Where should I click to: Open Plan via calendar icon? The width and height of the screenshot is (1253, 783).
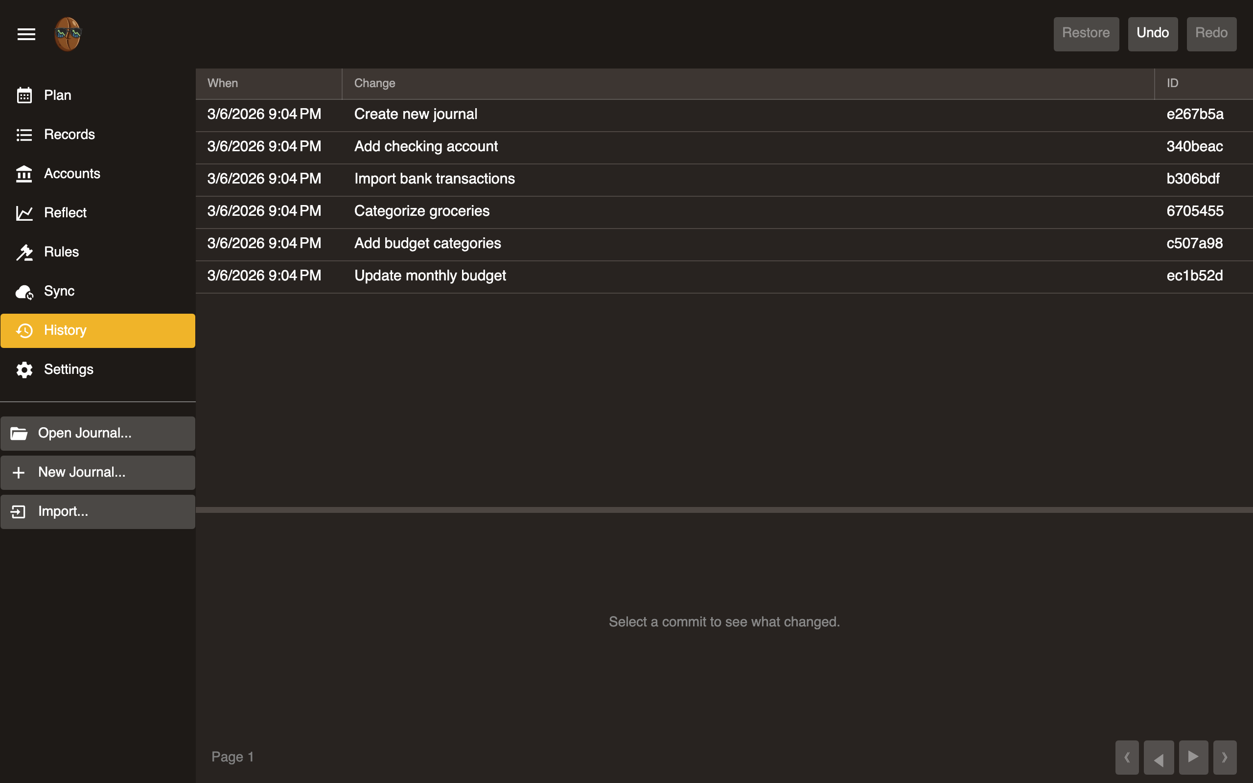(24, 95)
